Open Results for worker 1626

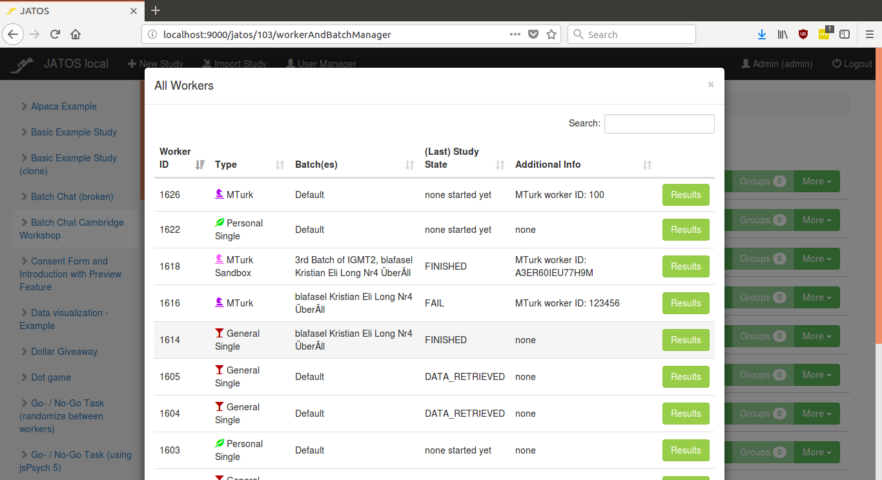click(686, 195)
